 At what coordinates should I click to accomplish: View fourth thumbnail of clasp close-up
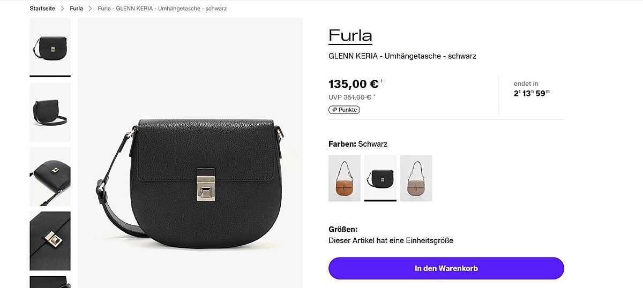point(50,240)
